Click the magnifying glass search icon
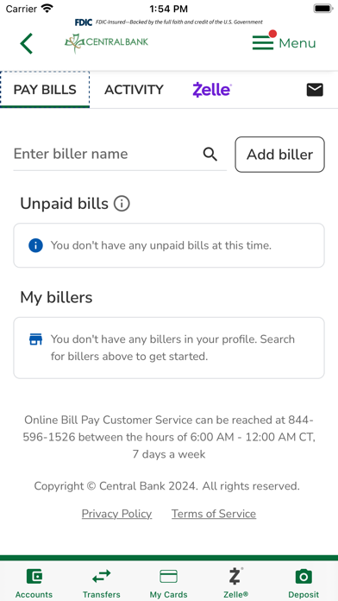The width and height of the screenshot is (338, 601). coord(210,154)
